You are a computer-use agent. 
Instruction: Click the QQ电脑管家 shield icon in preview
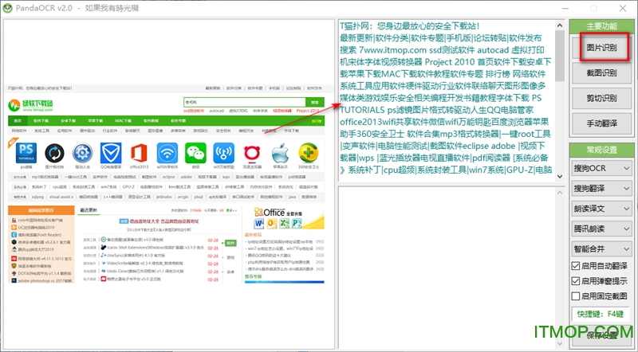(111, 153)
